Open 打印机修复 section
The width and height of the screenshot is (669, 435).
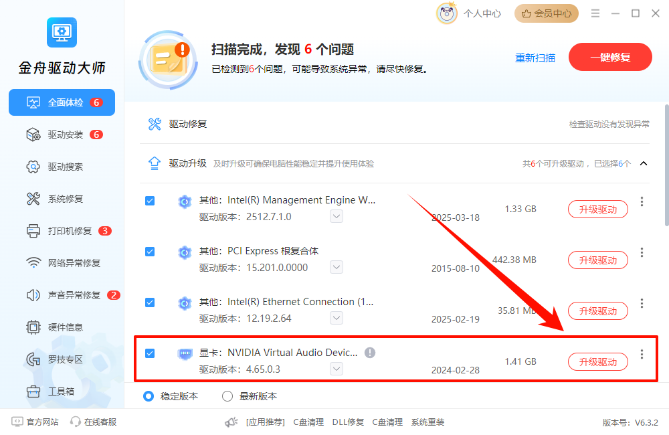pos(62,231)
